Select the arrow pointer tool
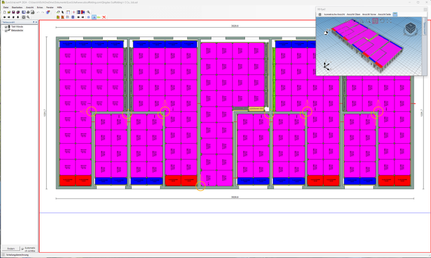Screen dimensions: 431x258 (63, 12)
